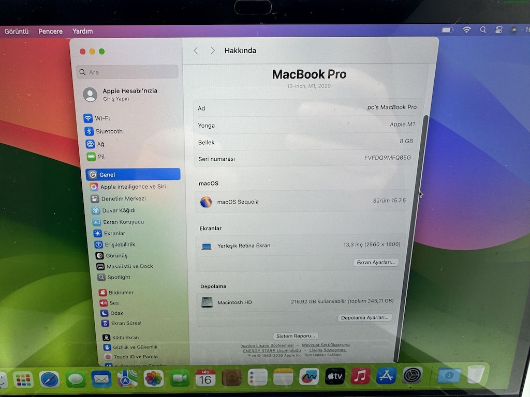530x397 pixels.
Task: Select Ekranlar in the sidebar
Action: coord(110,233)
